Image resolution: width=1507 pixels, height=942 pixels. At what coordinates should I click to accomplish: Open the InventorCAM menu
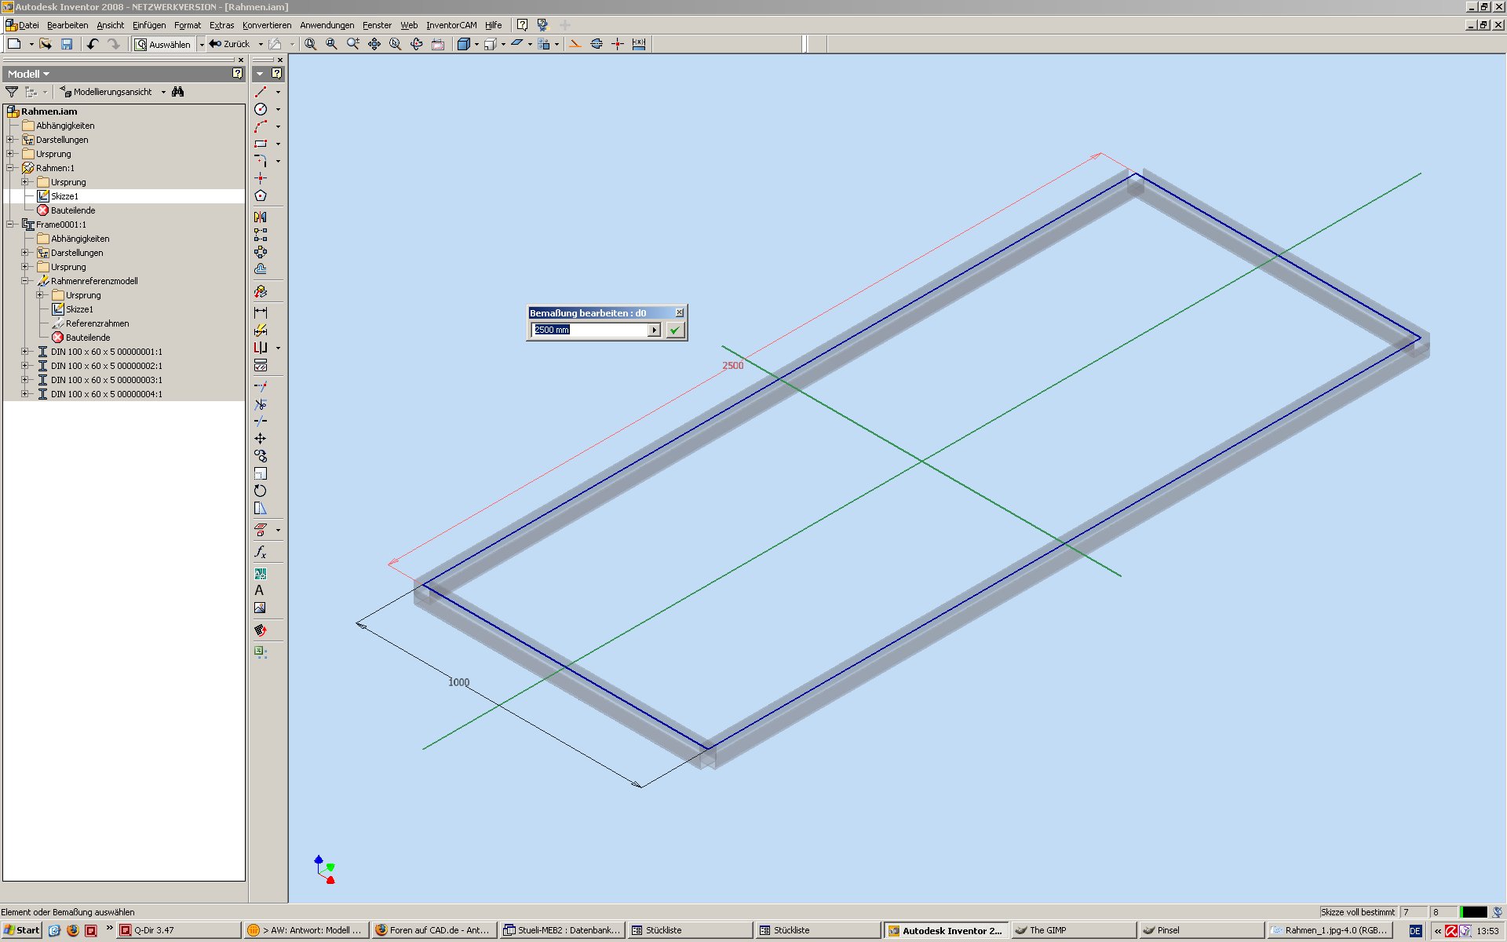tap(451, 25)
